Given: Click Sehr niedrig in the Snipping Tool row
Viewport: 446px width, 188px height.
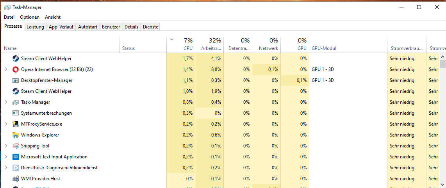Looking at the screenshot, I should pyautogui.click(x=402, y=146).
